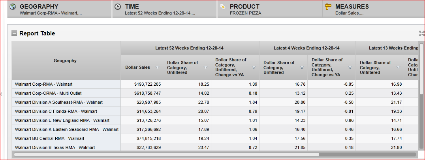
Task: Open filter icon on Dollar Sales column
Action: [157, 68]
